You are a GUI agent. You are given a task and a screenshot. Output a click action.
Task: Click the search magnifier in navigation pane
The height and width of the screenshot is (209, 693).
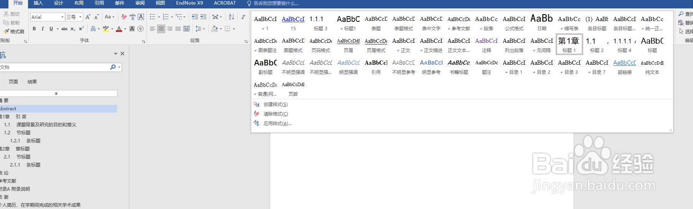pos(113,67)
